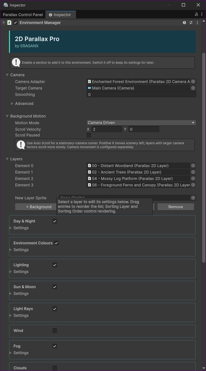Collapse the Camera section
Viewport: 206px width, 371px height.
7,75
